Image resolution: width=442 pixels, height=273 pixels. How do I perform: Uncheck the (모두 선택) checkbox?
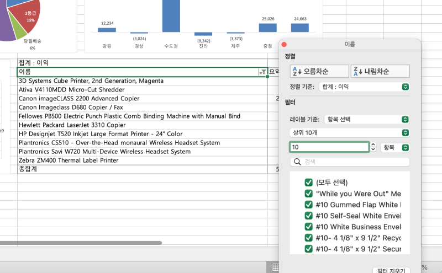(309, 183)
